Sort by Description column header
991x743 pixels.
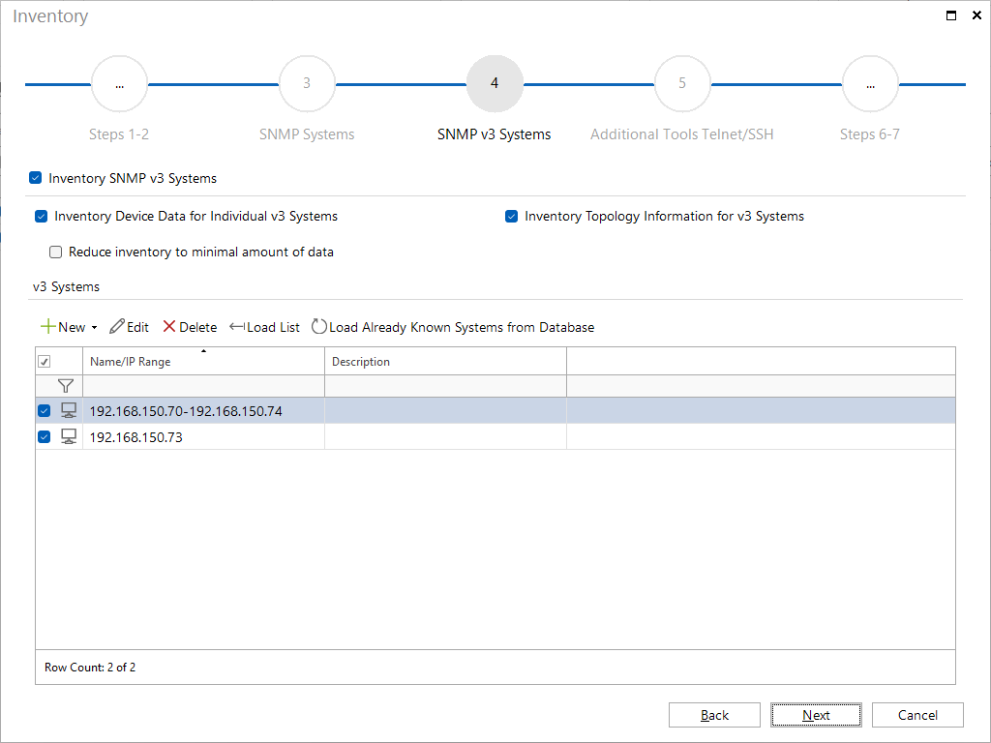click(x=445, y=362)
